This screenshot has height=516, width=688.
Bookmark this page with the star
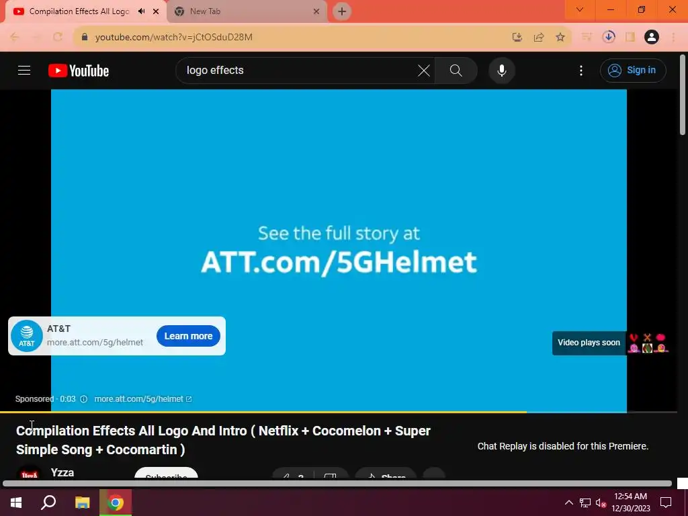(560, 38)
